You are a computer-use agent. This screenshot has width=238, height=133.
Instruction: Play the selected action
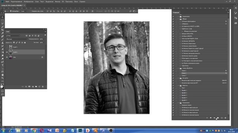(x=214, y=118)
